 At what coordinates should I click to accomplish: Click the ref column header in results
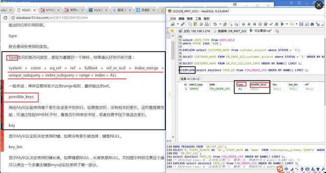pyautogui.click(x=306, y=85)
